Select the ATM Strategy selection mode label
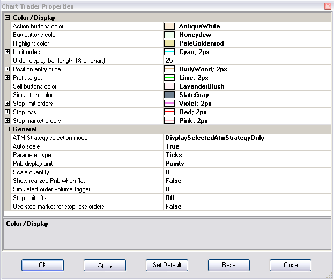Viewport: 334px width, 280px height. coord(50,138)
